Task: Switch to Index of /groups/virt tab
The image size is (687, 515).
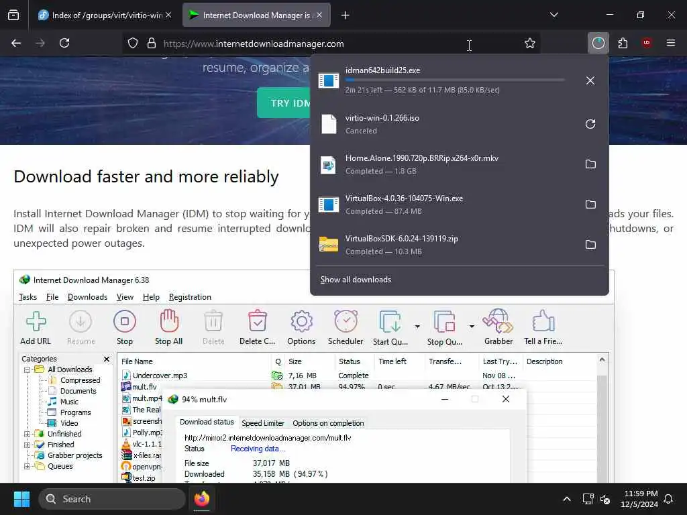Action: coord(102,15)
